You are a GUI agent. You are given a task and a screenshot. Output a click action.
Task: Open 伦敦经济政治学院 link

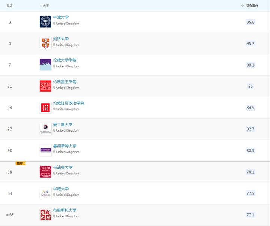69,103
